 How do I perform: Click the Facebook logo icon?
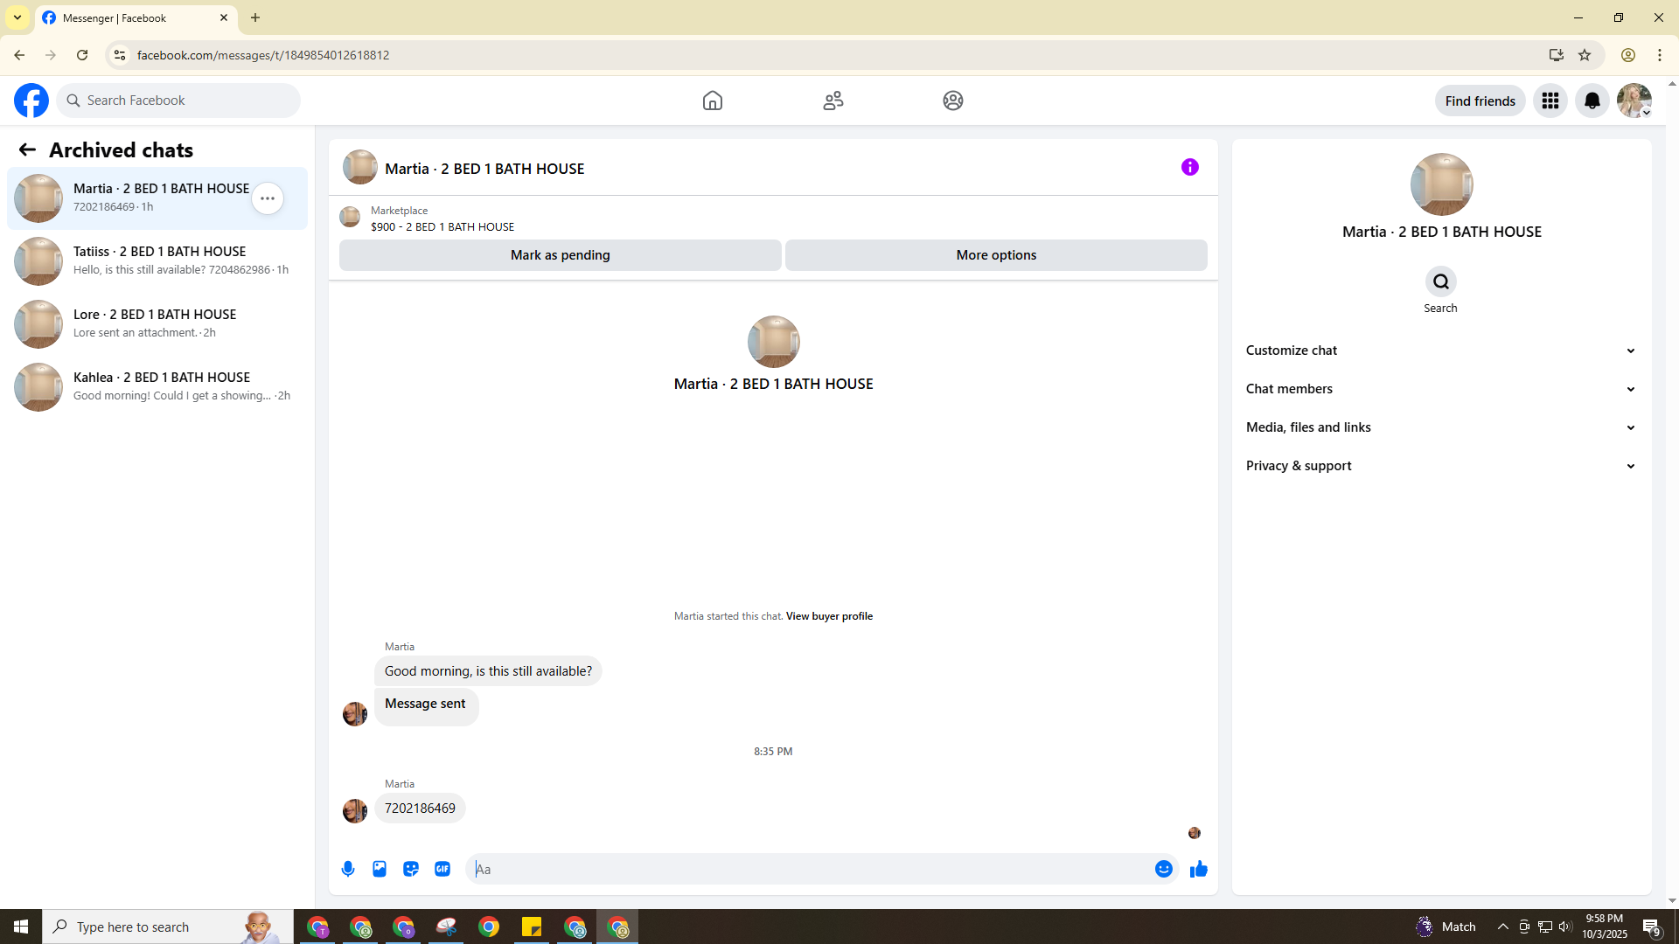pyautogui.click(x=31, y=101)
